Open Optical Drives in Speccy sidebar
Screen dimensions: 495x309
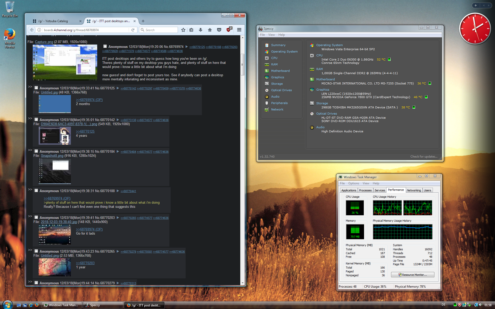point(281,90)
